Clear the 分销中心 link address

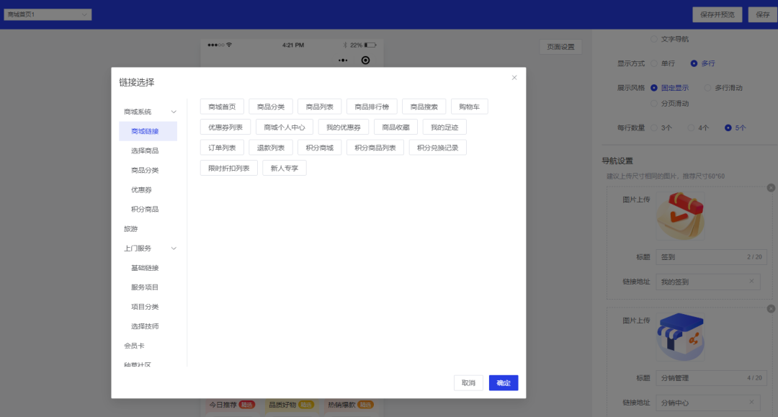point(751,403)
